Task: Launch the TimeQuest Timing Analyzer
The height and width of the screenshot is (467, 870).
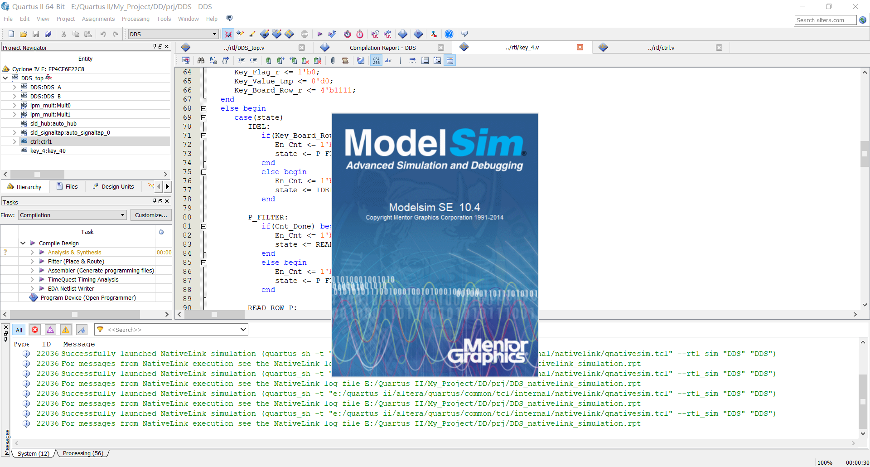Action: click(x=359, y=34)
